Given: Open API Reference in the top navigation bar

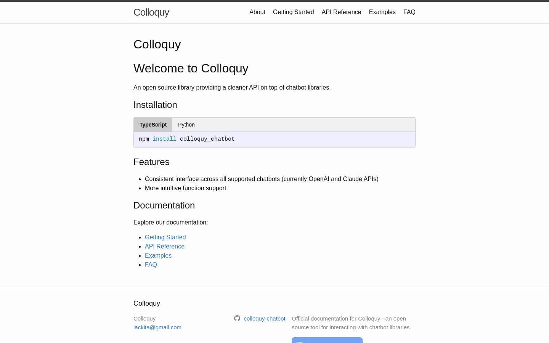Looking at the screenshot, I should (341, 12).
